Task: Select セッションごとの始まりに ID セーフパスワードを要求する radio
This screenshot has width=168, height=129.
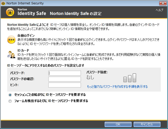Action: pos(10,95)
